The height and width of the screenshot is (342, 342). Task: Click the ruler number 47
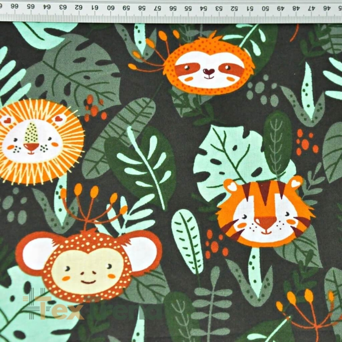tap(312, 9)
